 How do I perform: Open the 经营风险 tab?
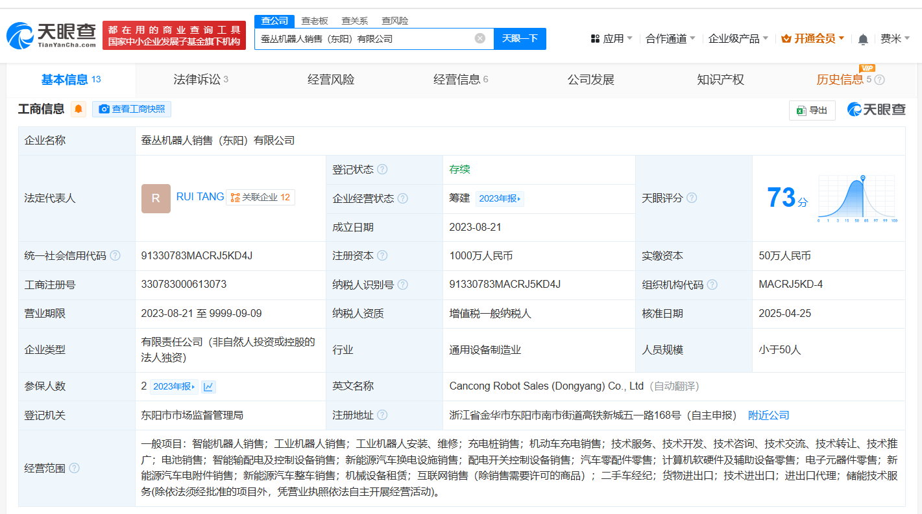331,80
